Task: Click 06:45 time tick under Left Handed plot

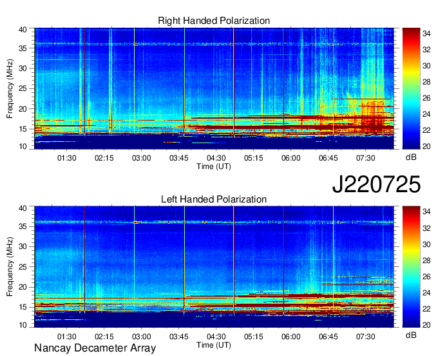Action: (328, 337)
